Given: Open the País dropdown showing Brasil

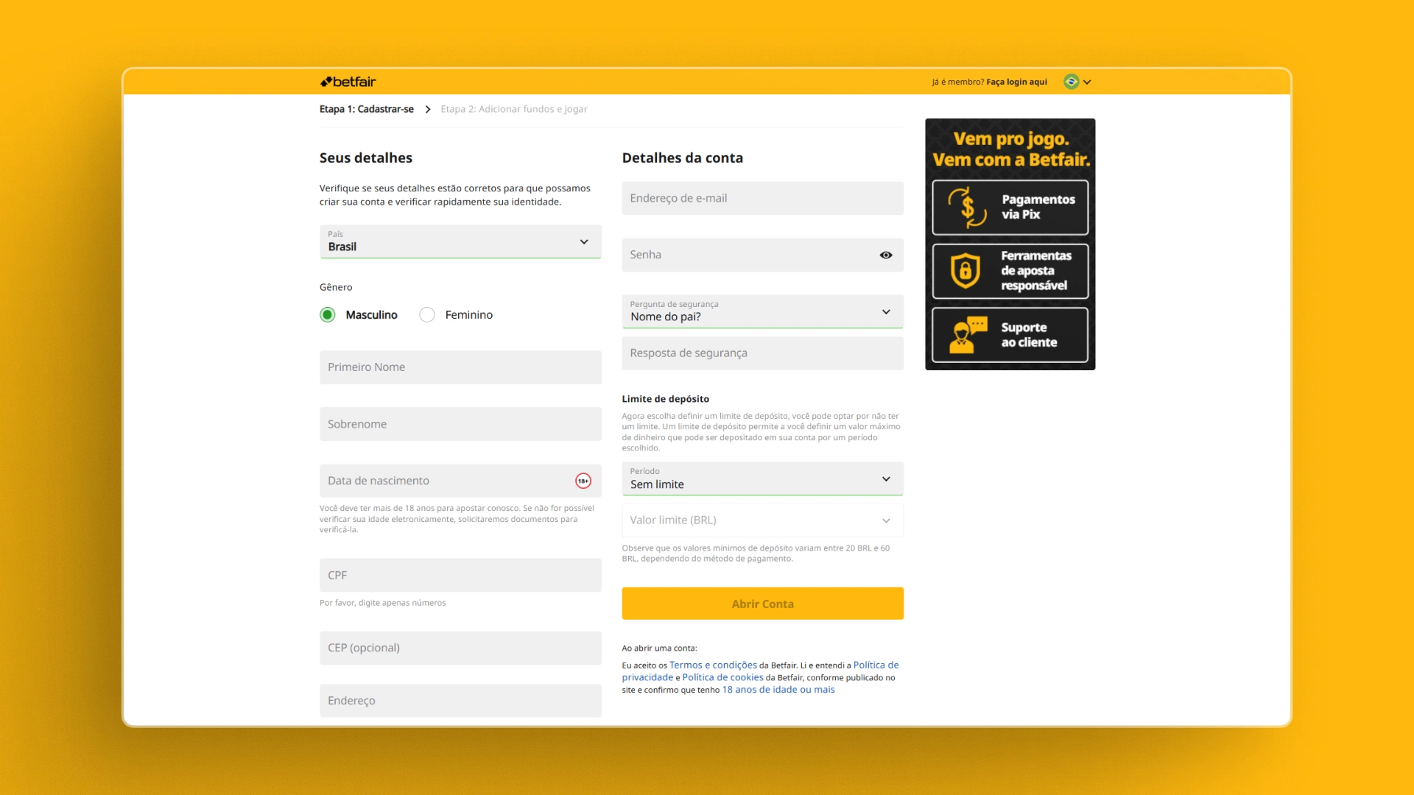Looking at the screenshot, I should click(x=460, y=241).
